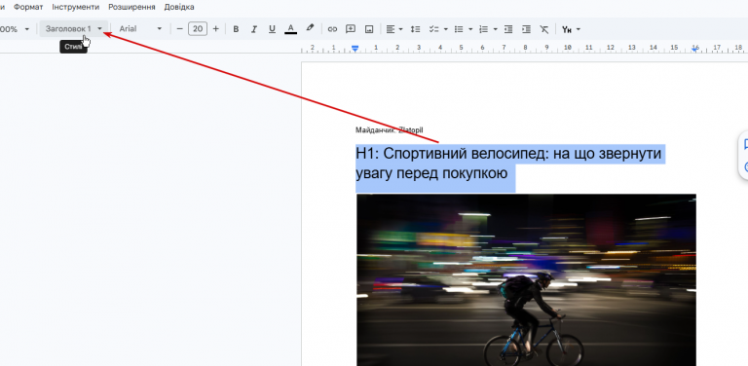
Task: Open the Інструменти menu
Action: pos(75,7)
